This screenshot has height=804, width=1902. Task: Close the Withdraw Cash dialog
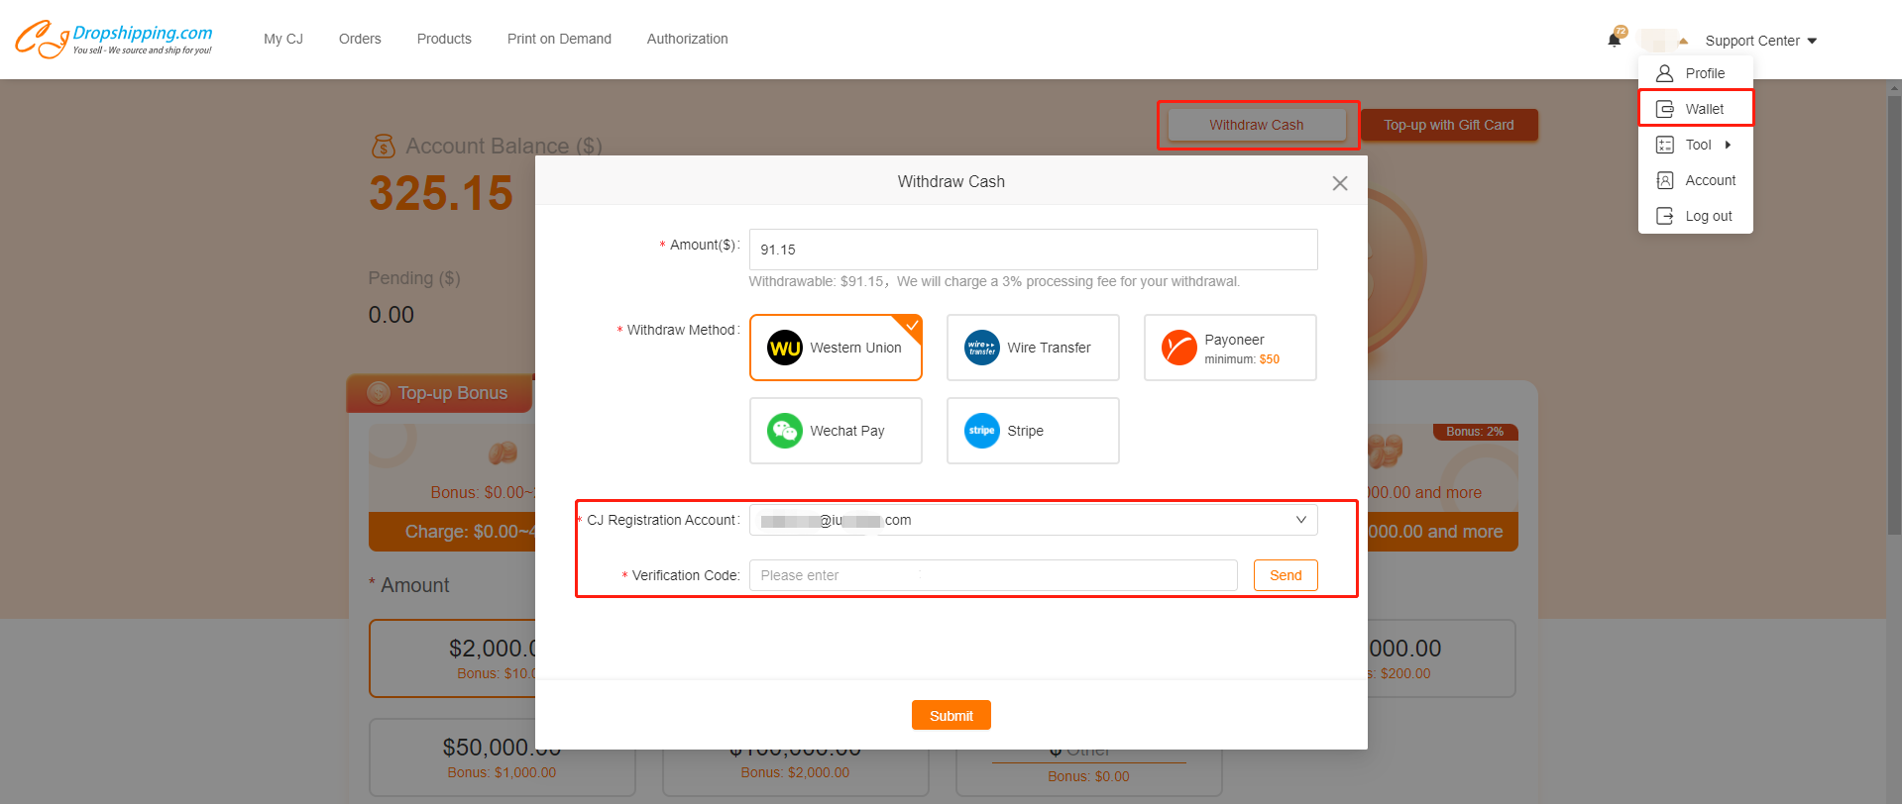click(1339, 183)
